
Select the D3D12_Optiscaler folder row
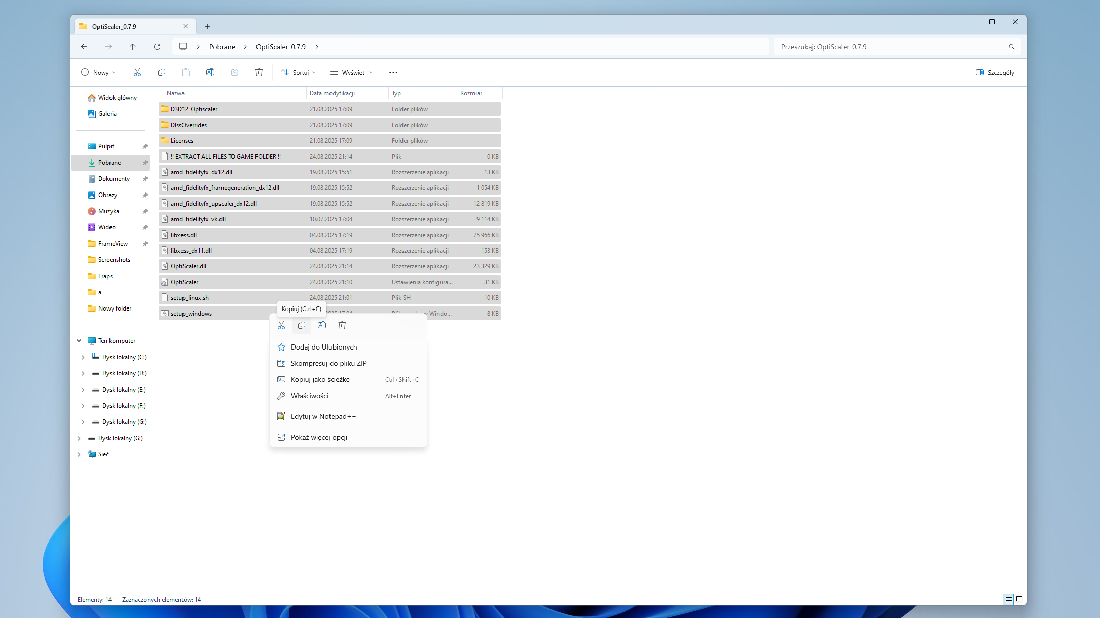(329, 109)
